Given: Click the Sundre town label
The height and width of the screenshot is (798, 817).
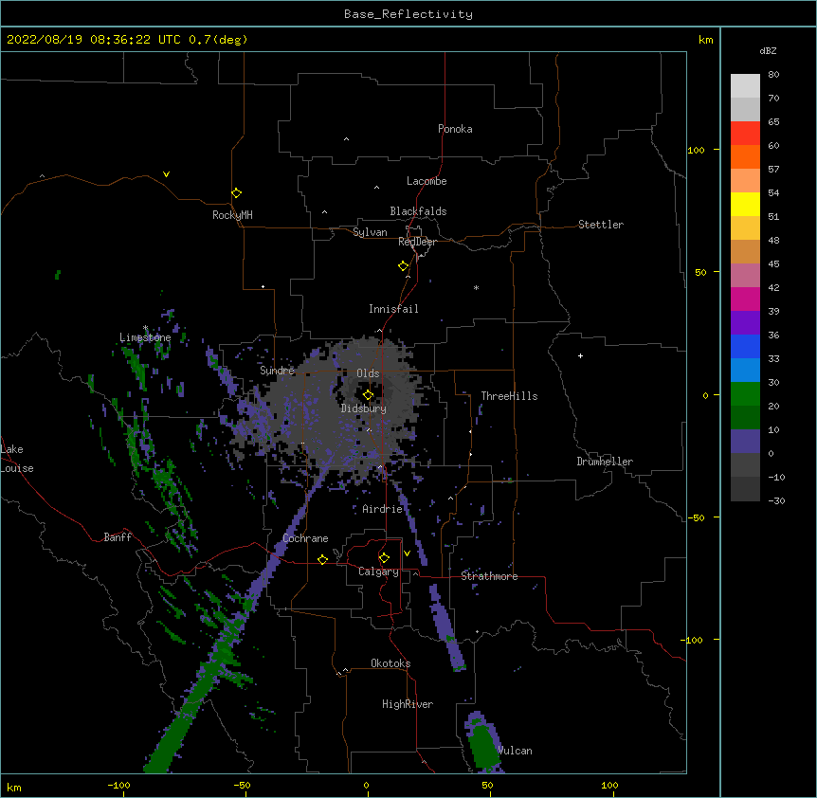Looking at the screenshot, I should point(277,371).
